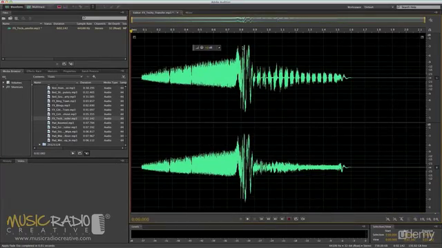Open file icon in Files panel
442x248 pixels.
(x=3, y=19)
